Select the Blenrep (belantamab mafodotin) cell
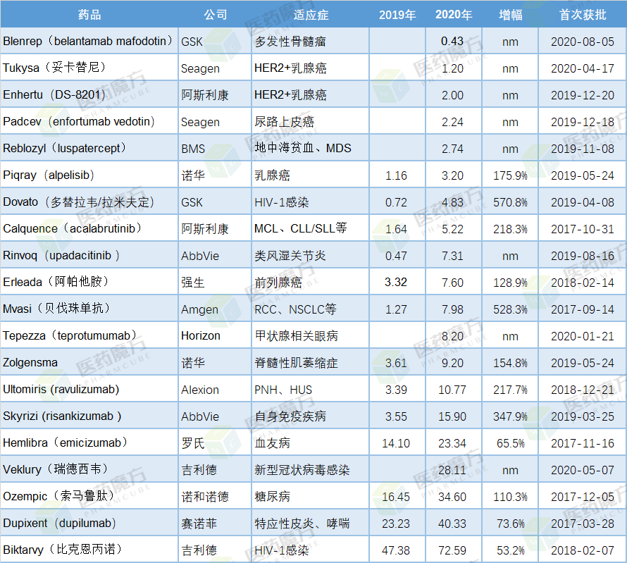 pyautogui.click(x=89, y=41)
